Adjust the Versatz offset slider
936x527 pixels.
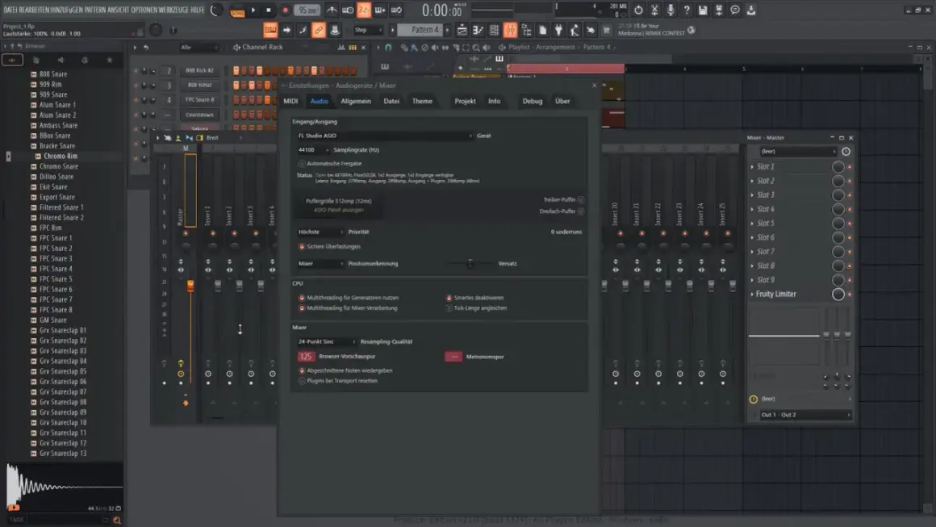[x=470, y=263]
